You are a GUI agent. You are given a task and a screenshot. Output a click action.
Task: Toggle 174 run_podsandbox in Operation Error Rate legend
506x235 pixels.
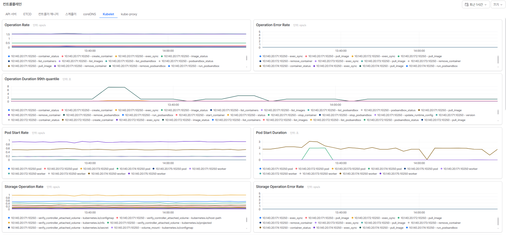coord(432,66)
